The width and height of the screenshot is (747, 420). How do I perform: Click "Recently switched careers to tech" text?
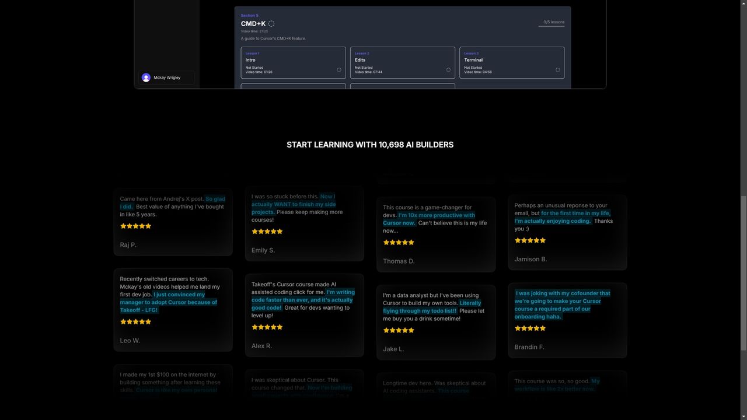point(164,279)
